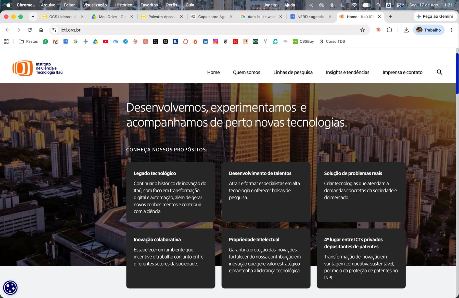Click the Inovação colaborativa card
Screen dimensions: 459x298
pos(171,258)
